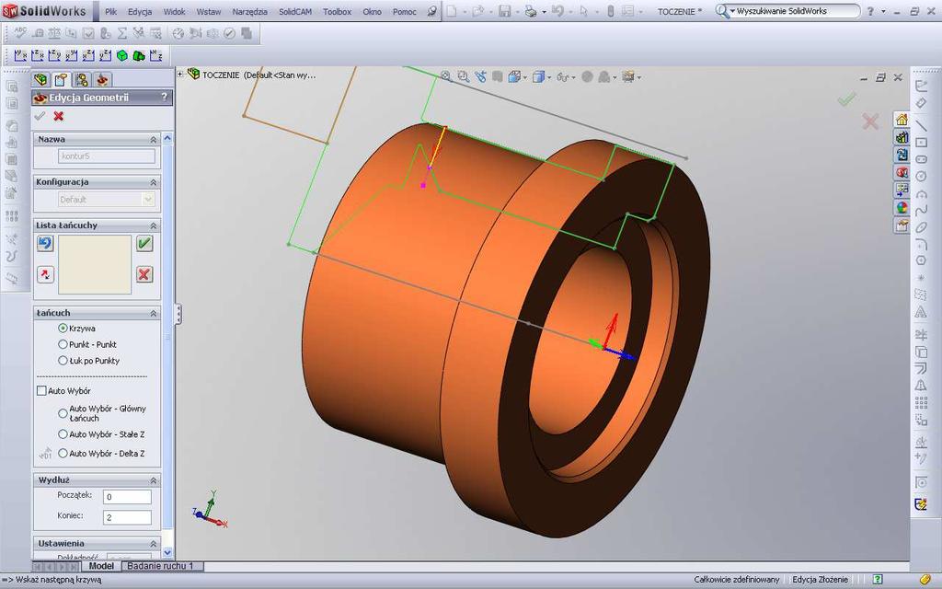Viewport: 942px width, 589px height.
Task: Open help for Edycja Geometrii panel
Action: pyautogui.click(x=165, y=97)
